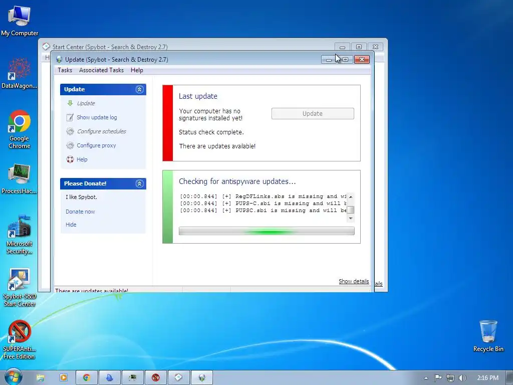Open the Windows Start orb
Viewport: 513px width, 385px height.
point(14,377)
